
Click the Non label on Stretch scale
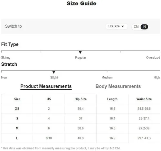pyautogui.click(x=4, y=78)
